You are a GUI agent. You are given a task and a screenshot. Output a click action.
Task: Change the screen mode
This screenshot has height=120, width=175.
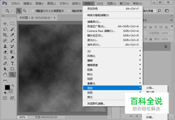[12, 98]
